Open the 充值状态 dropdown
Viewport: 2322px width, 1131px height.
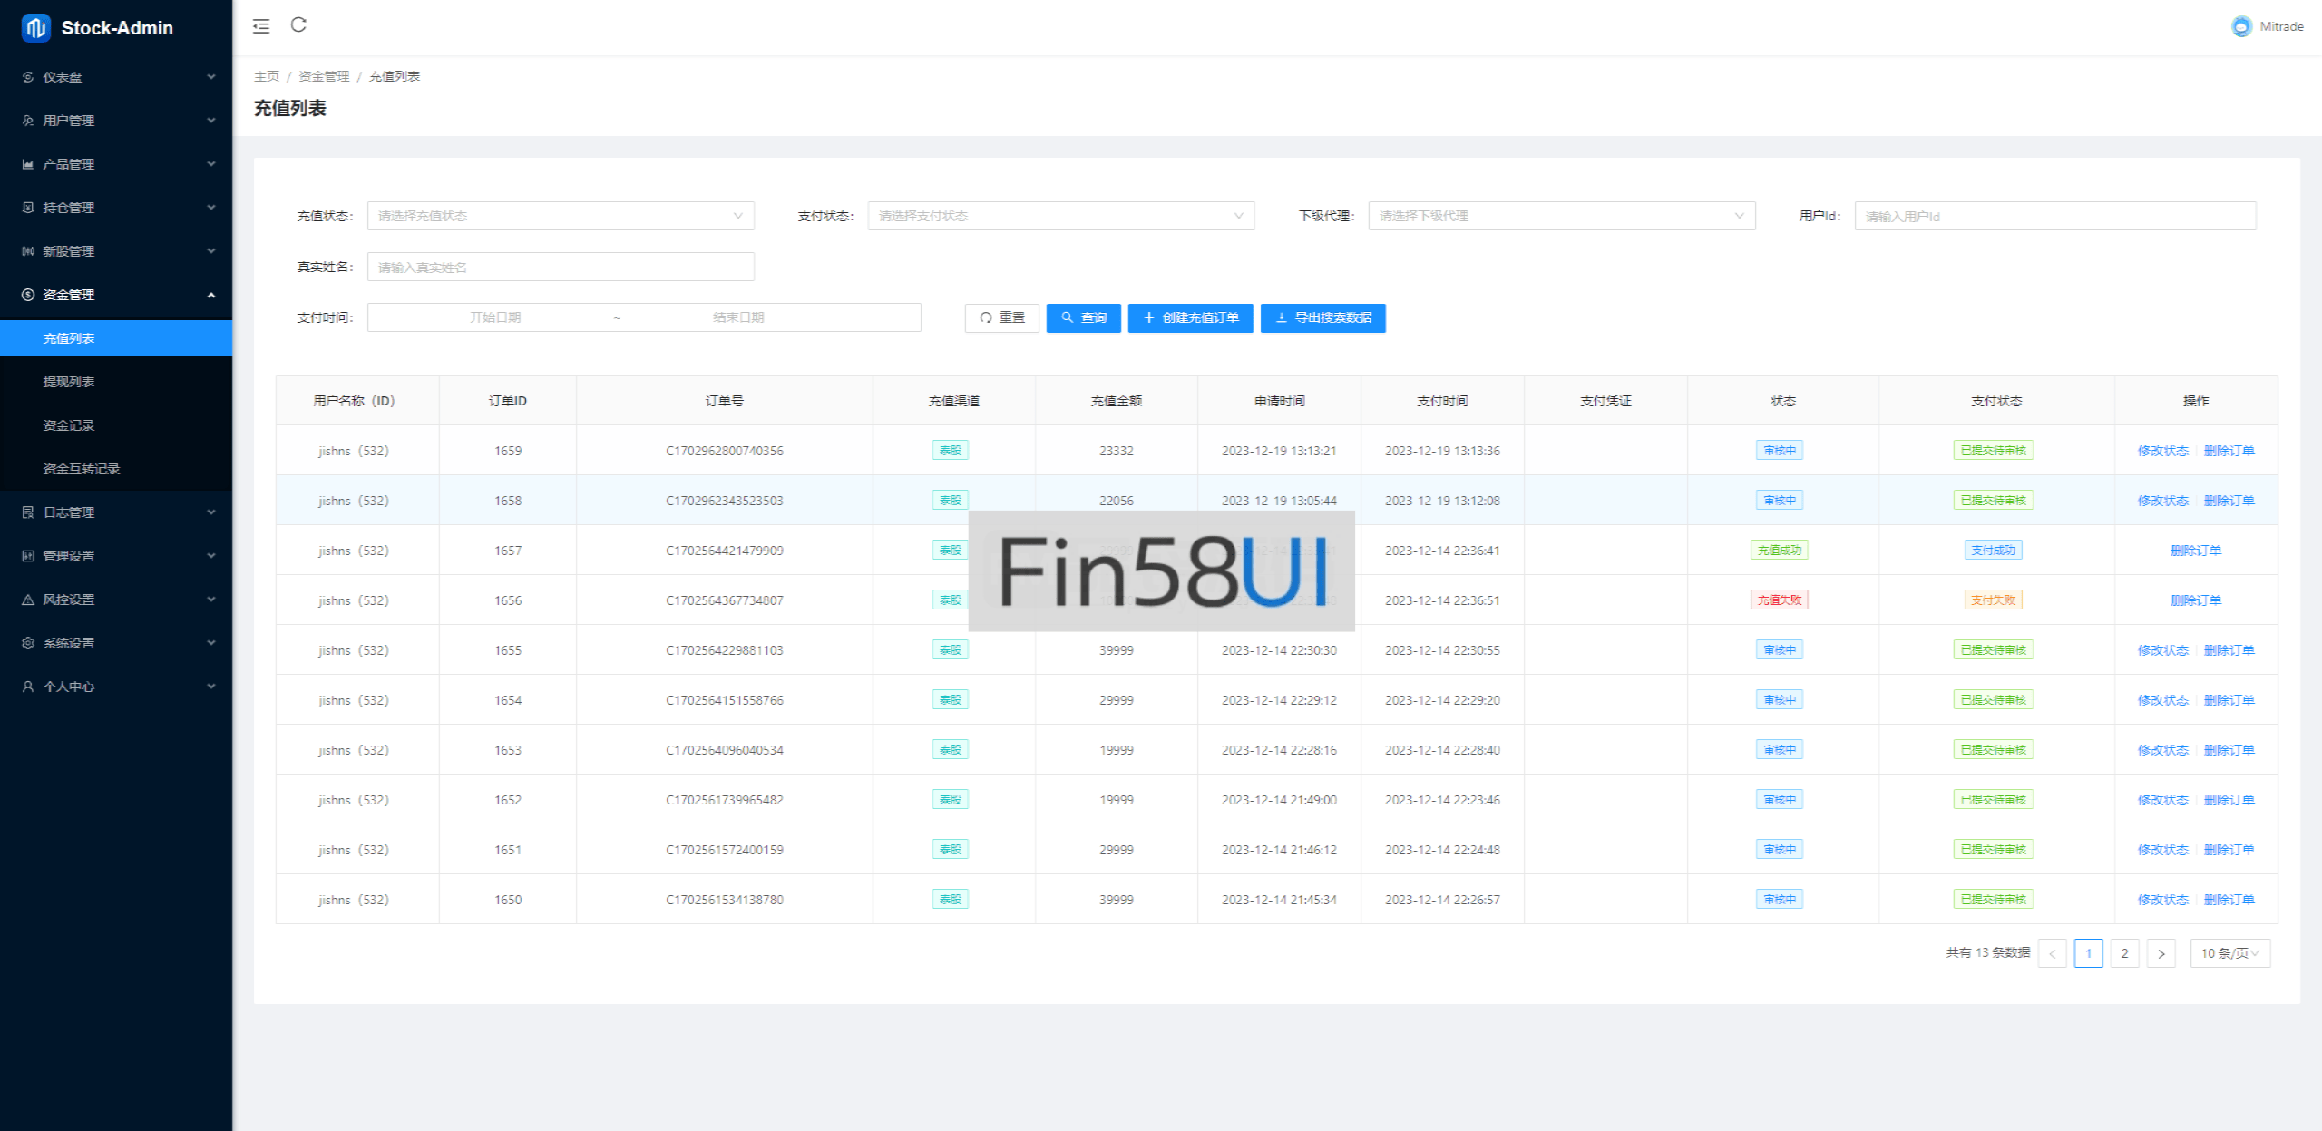pyautogui.click(x=560, y=216)
